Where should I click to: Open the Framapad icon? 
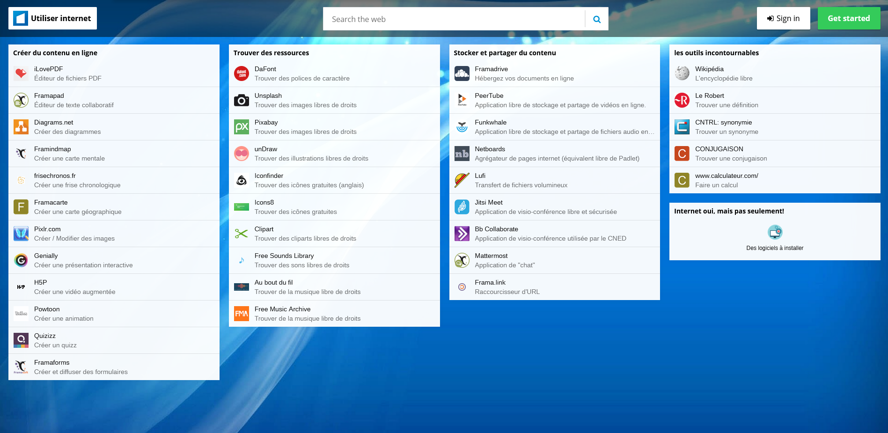click(21, 100)
